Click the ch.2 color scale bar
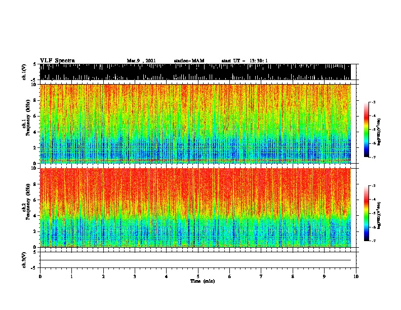The height and width of the screenshot is (310, 401). pos(366,213)
